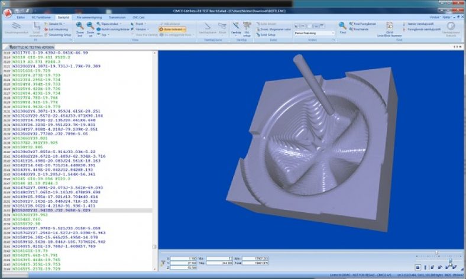Stop the simulation with square button
This screenshot has width=466, height=279.
[418, 267]
